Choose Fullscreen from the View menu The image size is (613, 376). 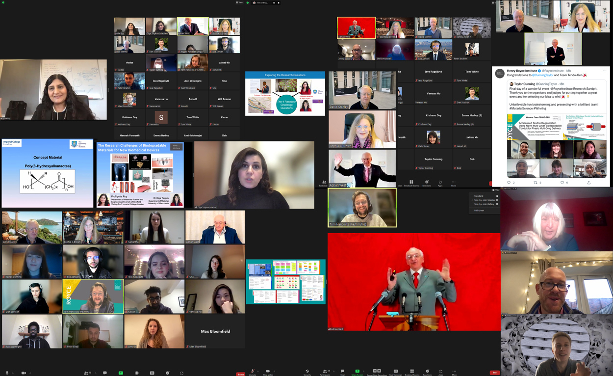pyautogui.click(x=479, y=211)
